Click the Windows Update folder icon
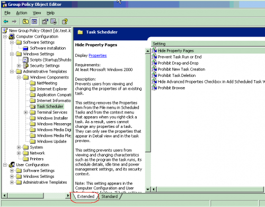Screen dimensions: 265x207 tap(32, 141)
